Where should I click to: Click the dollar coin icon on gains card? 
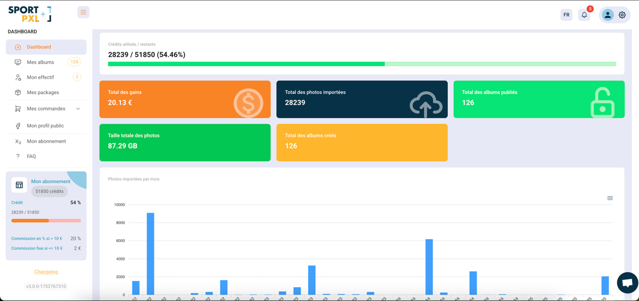248,102
